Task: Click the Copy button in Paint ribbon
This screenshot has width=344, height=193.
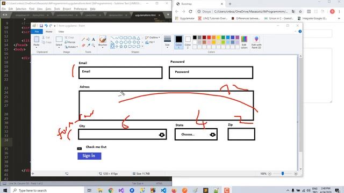Action: click(47, 42)
